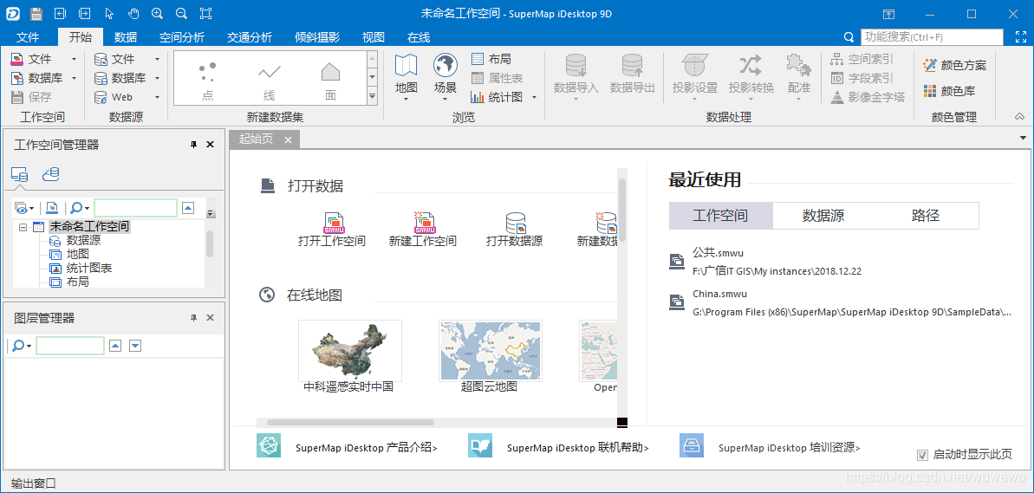Click the move-down arrow in Layer Manager
Viewport: 1034px width, 493px height.
click(135, 346)
